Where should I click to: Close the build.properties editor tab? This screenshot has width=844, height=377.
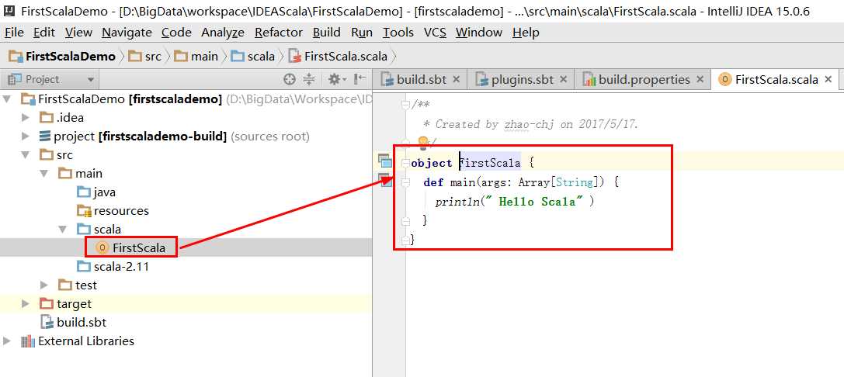tap(700, 80)
